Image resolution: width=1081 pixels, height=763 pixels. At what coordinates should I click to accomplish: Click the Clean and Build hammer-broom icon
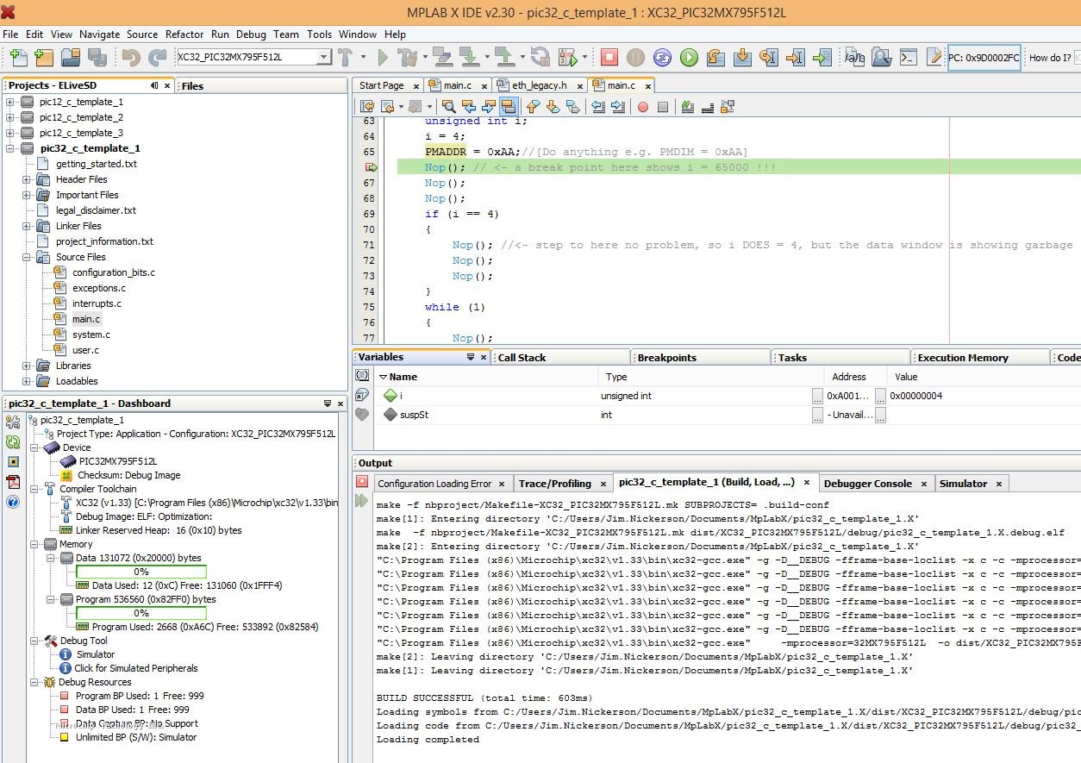408,58
